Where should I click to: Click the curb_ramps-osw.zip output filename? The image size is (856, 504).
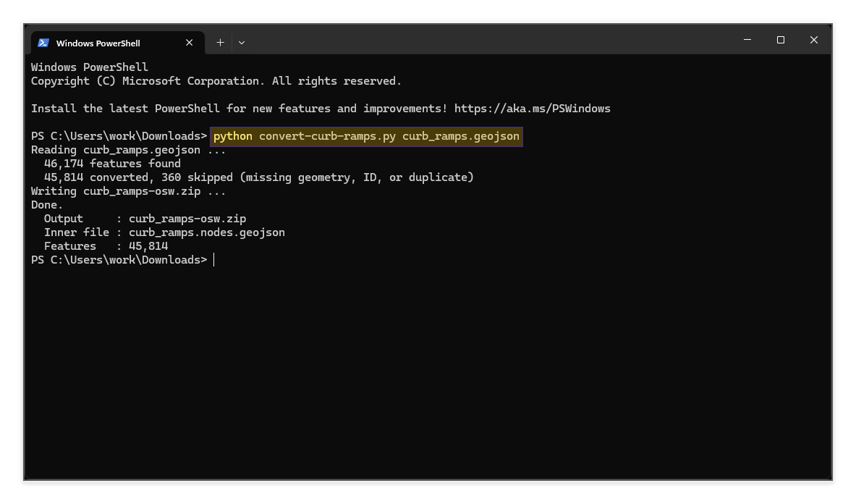(x=187, y=218)
